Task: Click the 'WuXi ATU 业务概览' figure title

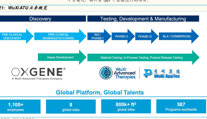Action: (x=28, y=8)
